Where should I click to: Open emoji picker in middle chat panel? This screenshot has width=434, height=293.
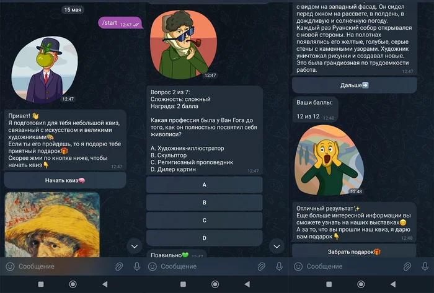pos(153,266)
